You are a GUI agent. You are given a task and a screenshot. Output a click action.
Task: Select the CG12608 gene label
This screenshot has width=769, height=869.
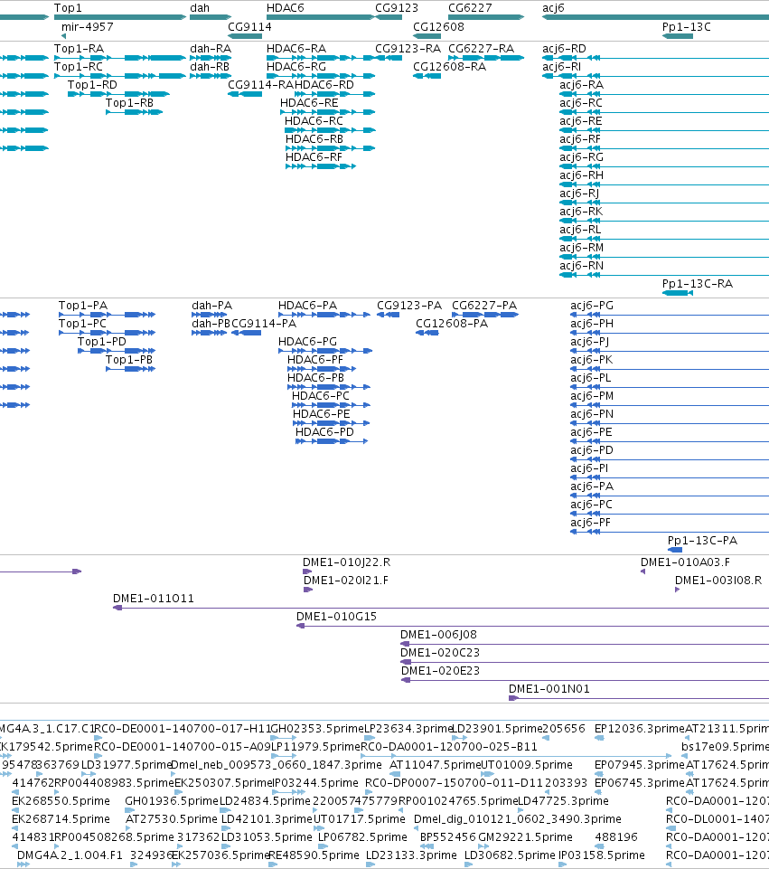tap(438, 26)
